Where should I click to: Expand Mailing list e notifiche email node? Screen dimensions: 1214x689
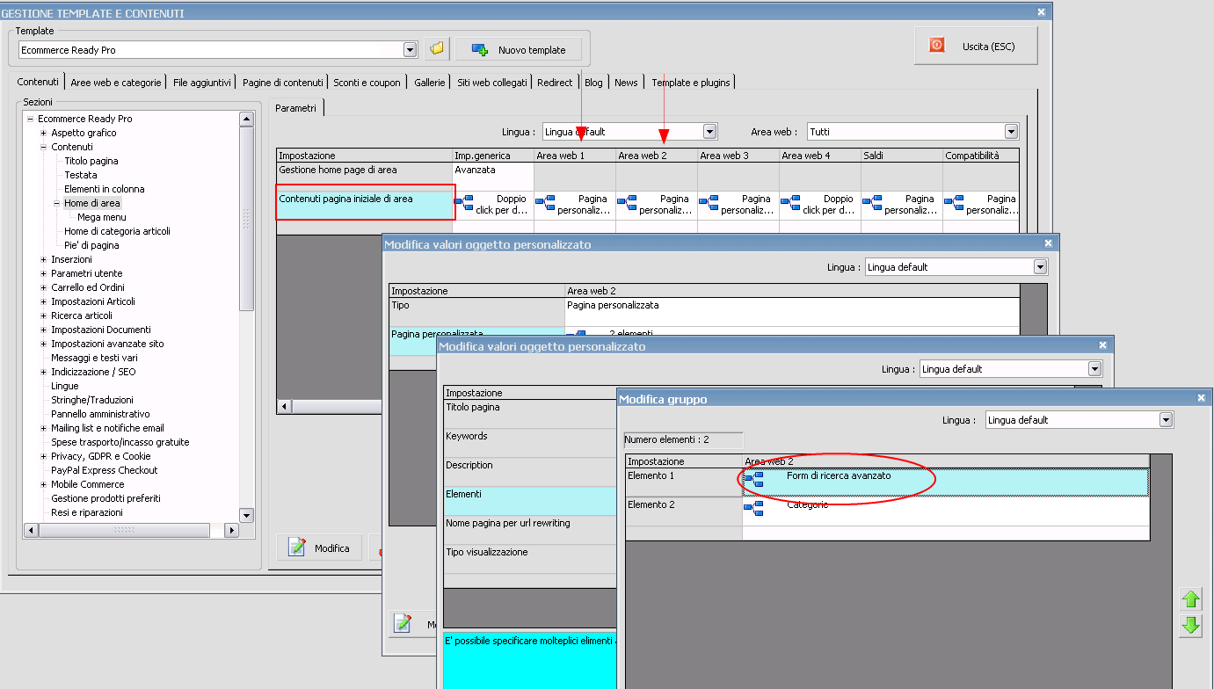pos(44,428)
